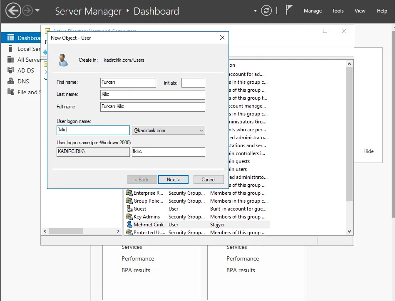Open navigation history dropdown arrow
Screen dimensions: 395x301
[37, 10]
